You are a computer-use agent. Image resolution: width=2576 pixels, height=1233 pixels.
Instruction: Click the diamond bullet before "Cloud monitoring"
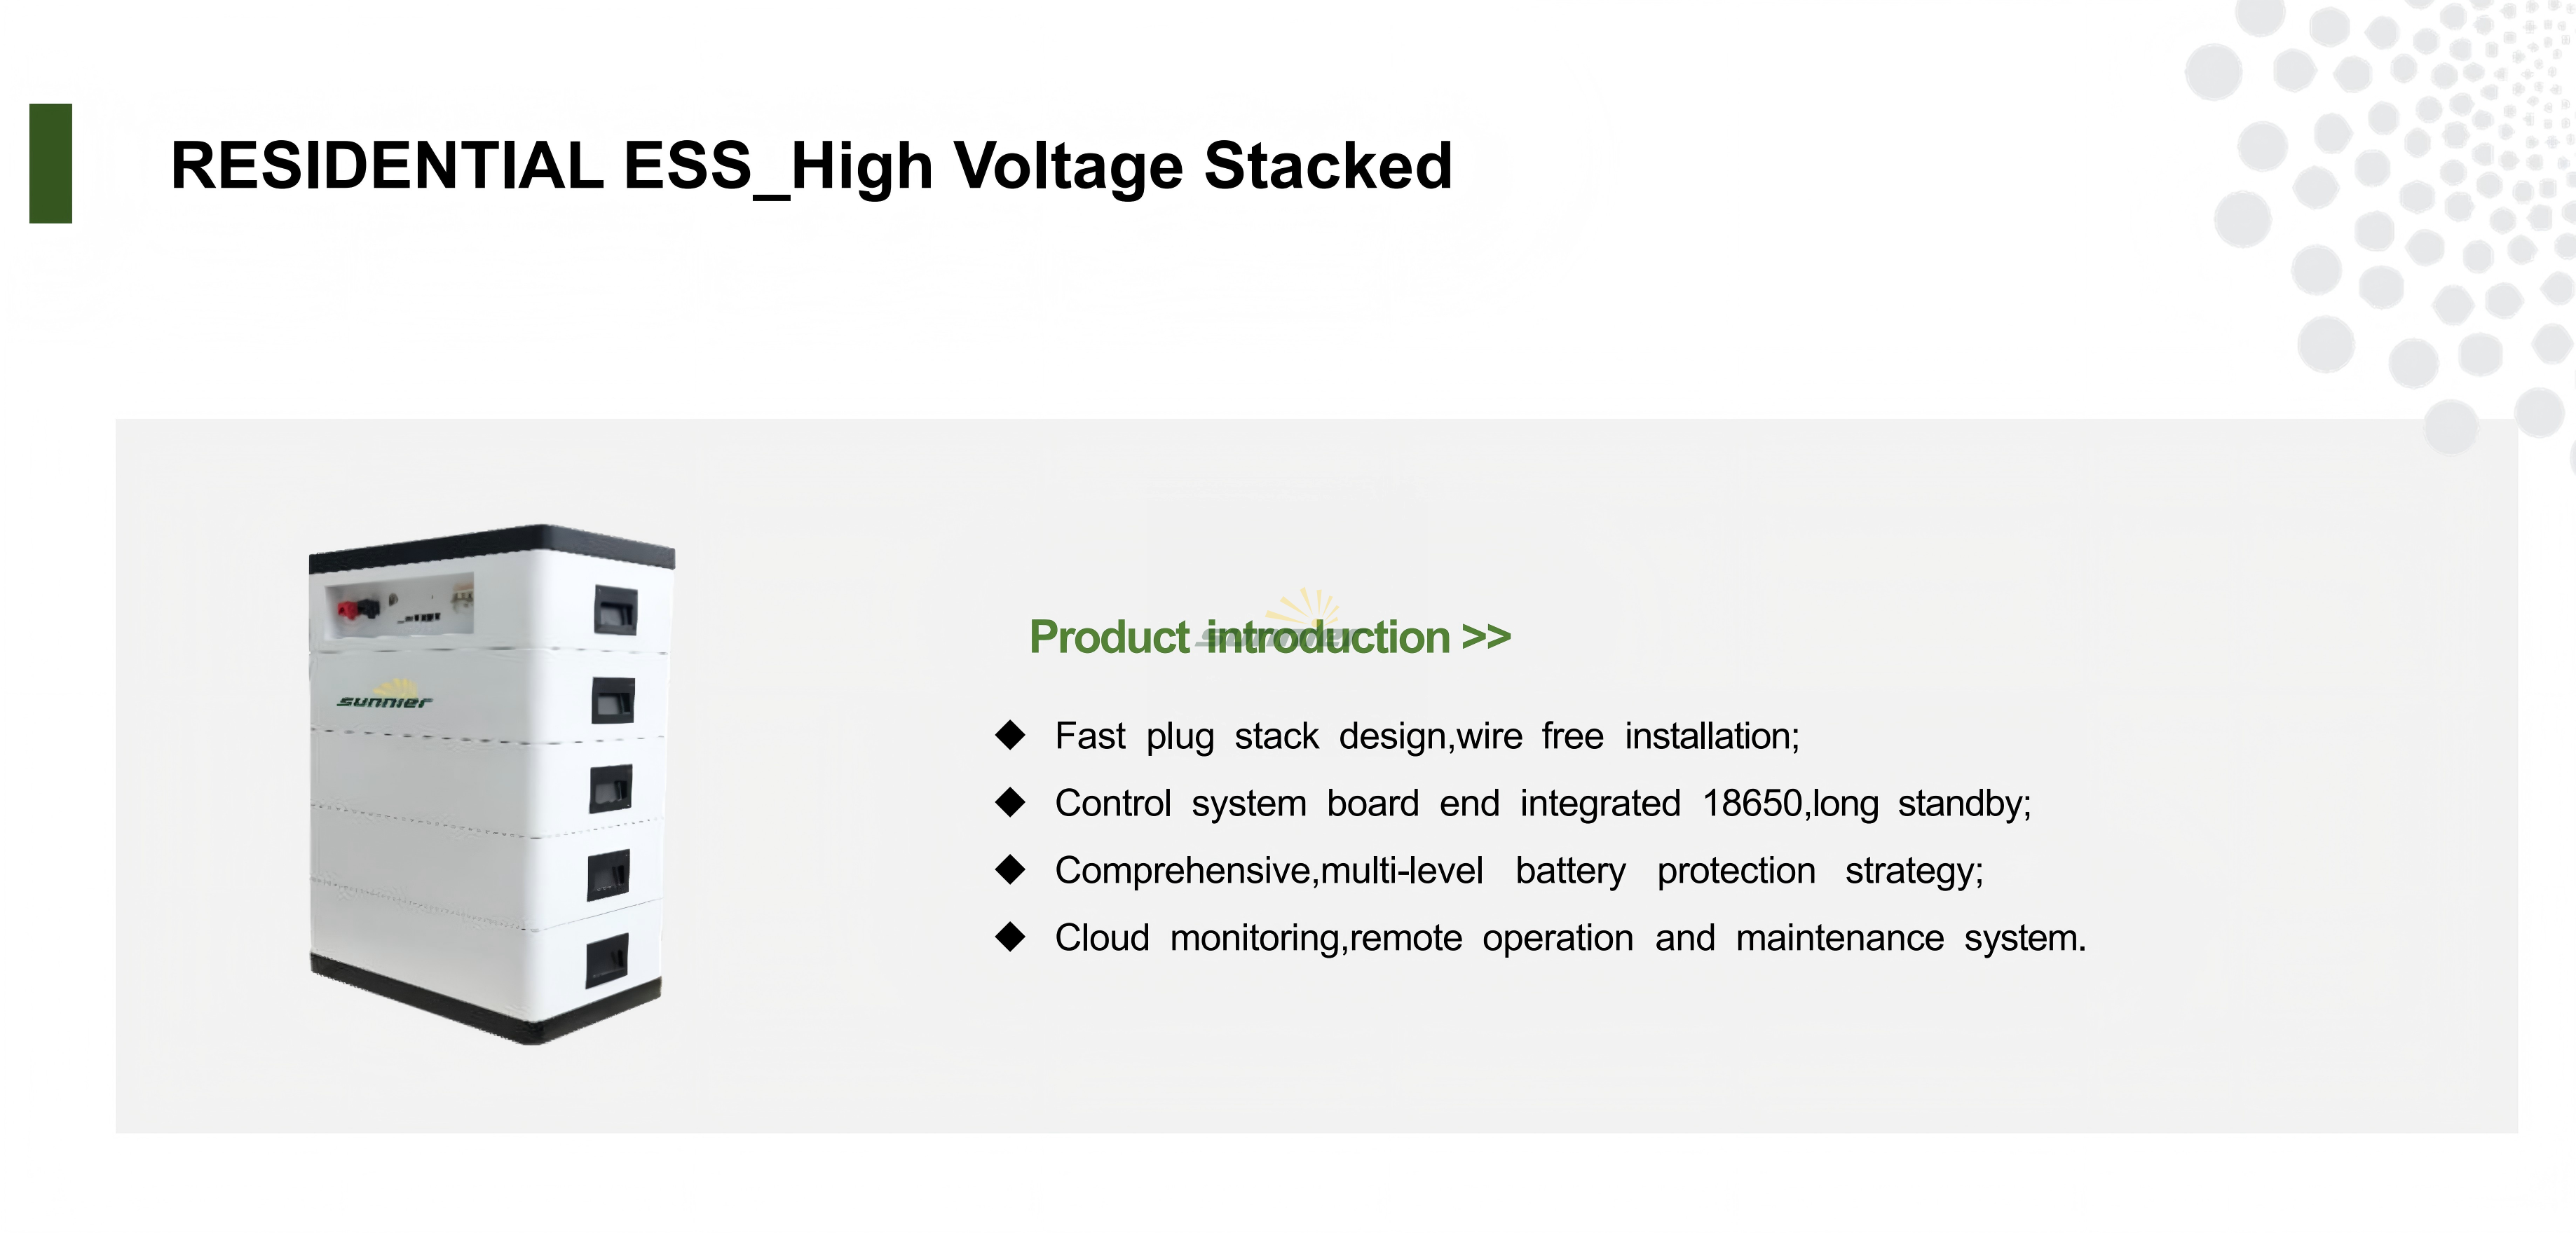click(1010, 936)
